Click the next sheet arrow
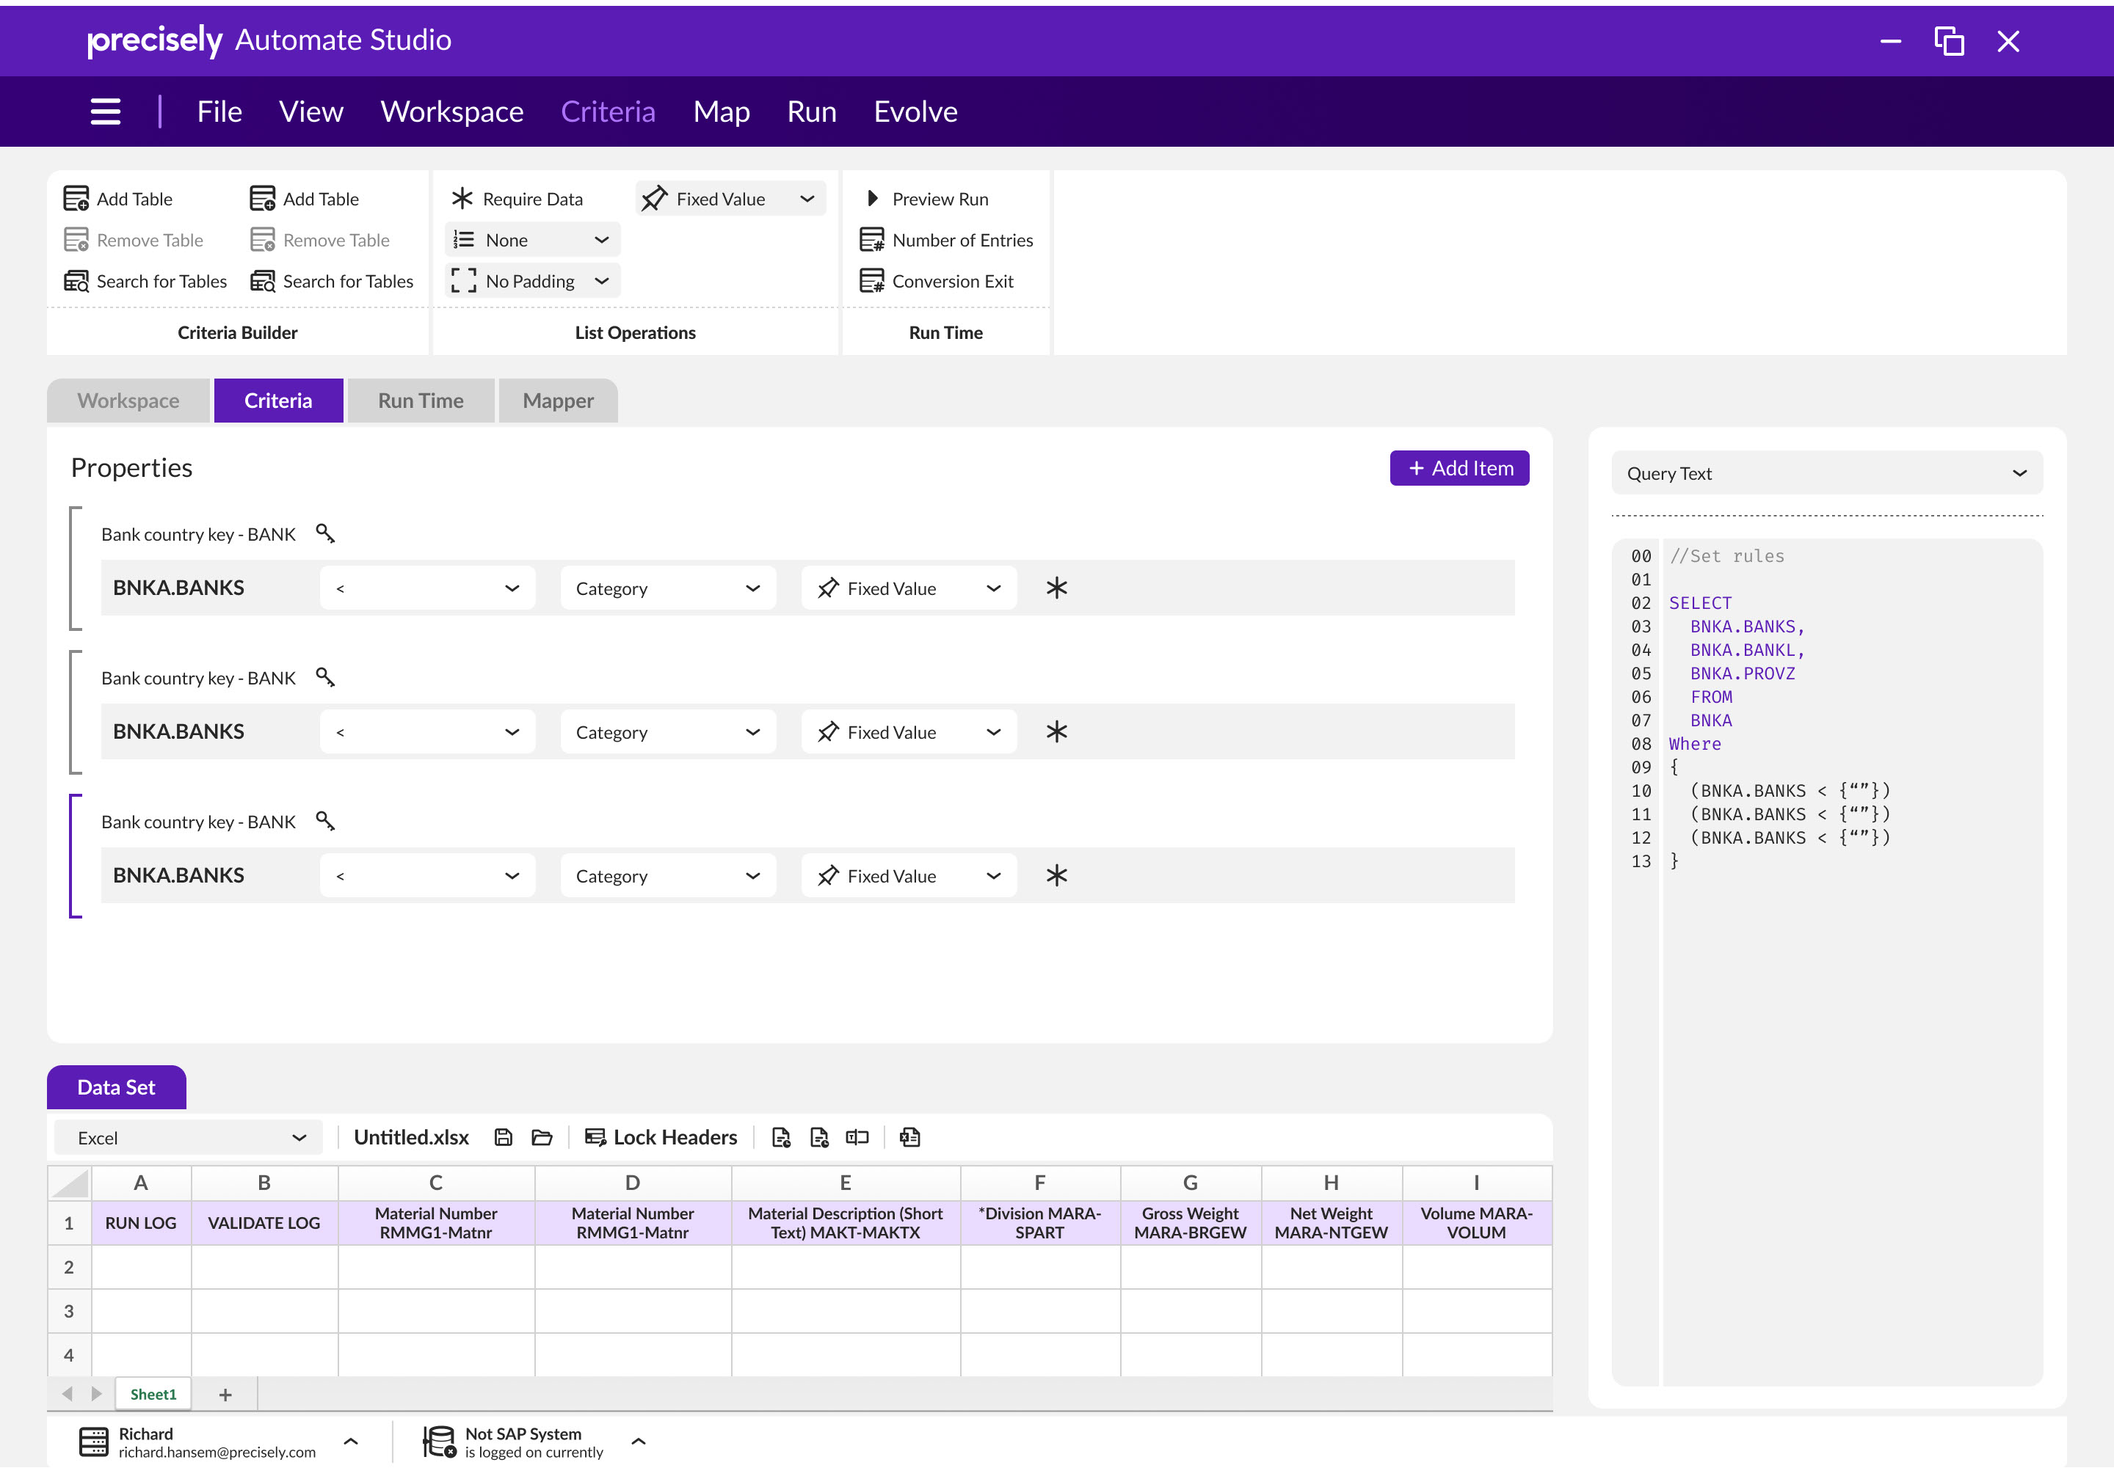This screenshot has width=2114, height=1468. click(x=95, y=1393)
